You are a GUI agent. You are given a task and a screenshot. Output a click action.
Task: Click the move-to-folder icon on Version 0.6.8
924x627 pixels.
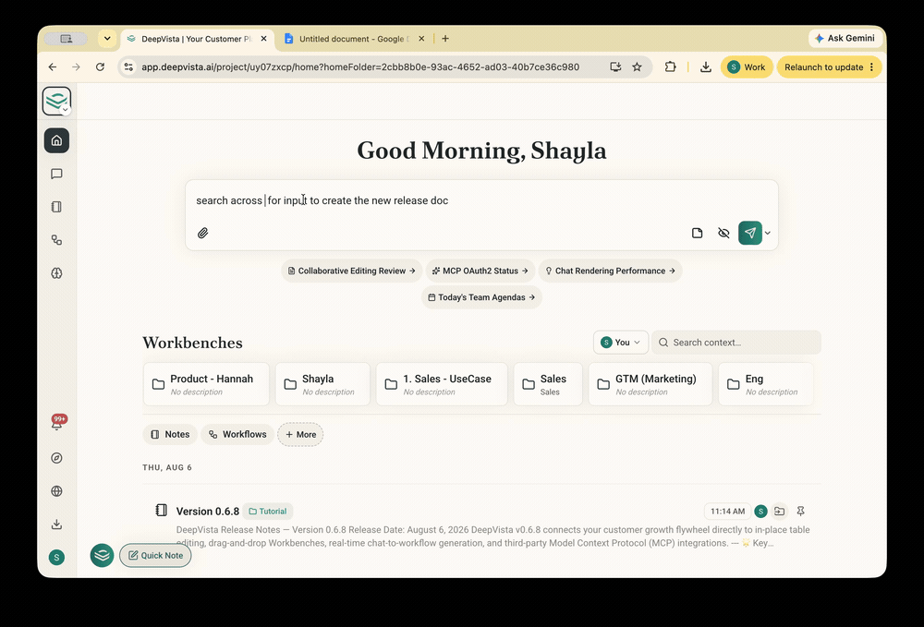tap(780, 511)
